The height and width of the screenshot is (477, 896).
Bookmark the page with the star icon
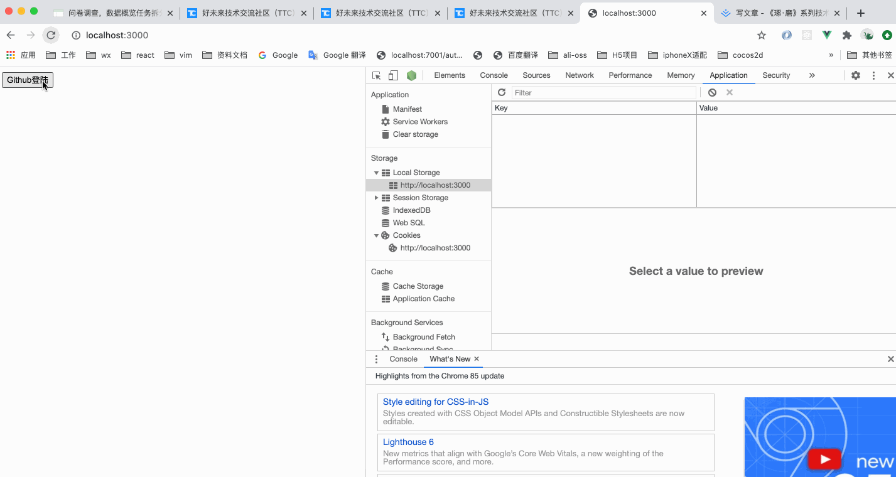point(761,36)
